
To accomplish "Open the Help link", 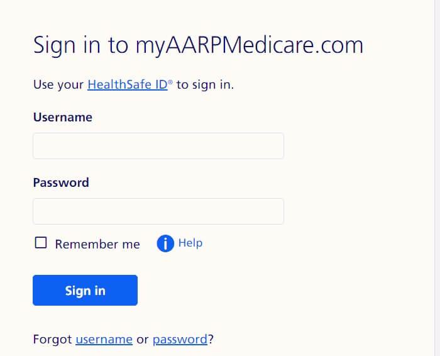I will pos(190,243).
